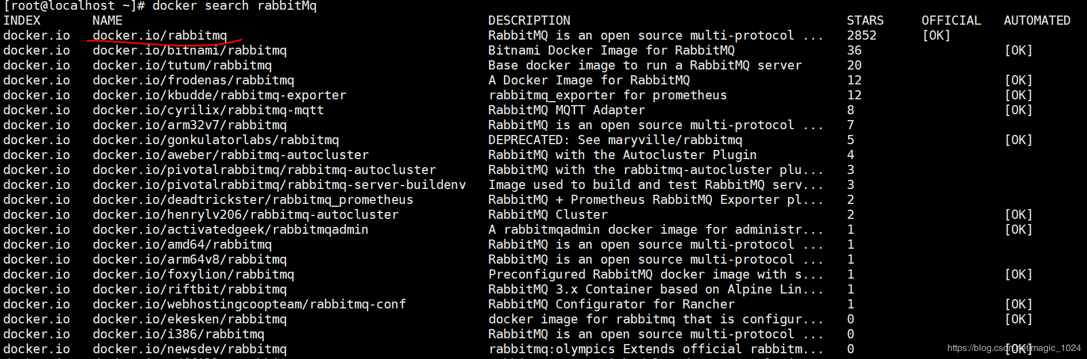The width and height of the screenshot is (1087, 359).
Task: Click the docker.io/webhostingcoopteam/rabbitmq-conf name
Action: (249, 304)
